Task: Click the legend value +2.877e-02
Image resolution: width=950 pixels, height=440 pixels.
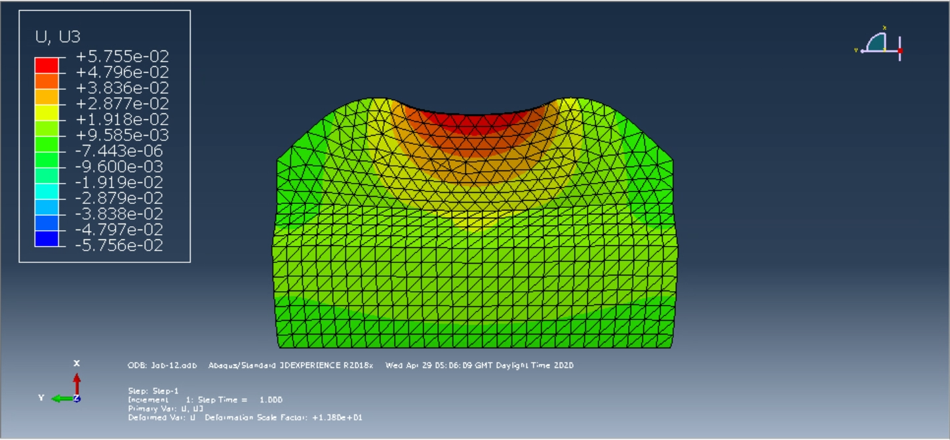Action: [x=123, y=104]
